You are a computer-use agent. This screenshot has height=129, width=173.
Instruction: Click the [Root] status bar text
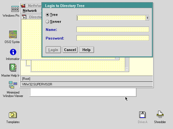click(x=26, y=79)
